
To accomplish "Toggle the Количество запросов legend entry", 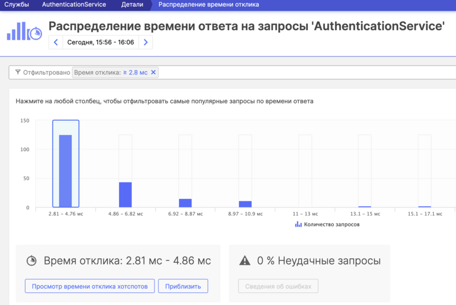I will (327, 225).
